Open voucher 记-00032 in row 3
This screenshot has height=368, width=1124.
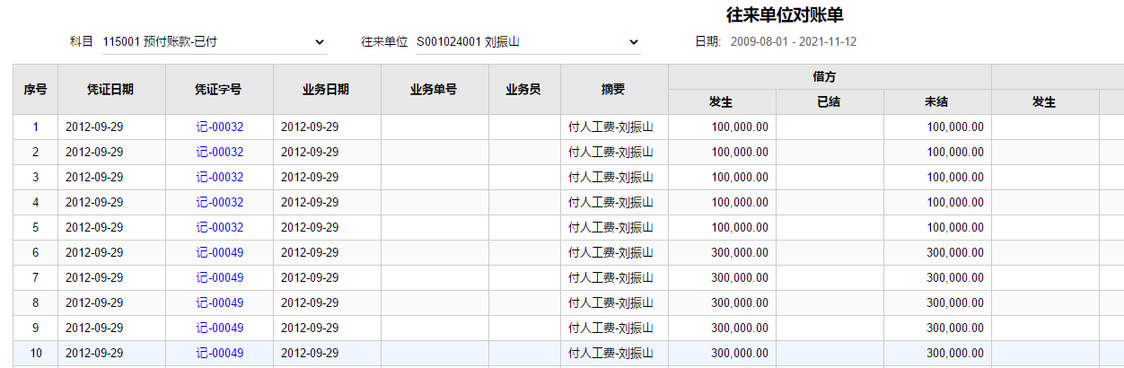(220, 177)
